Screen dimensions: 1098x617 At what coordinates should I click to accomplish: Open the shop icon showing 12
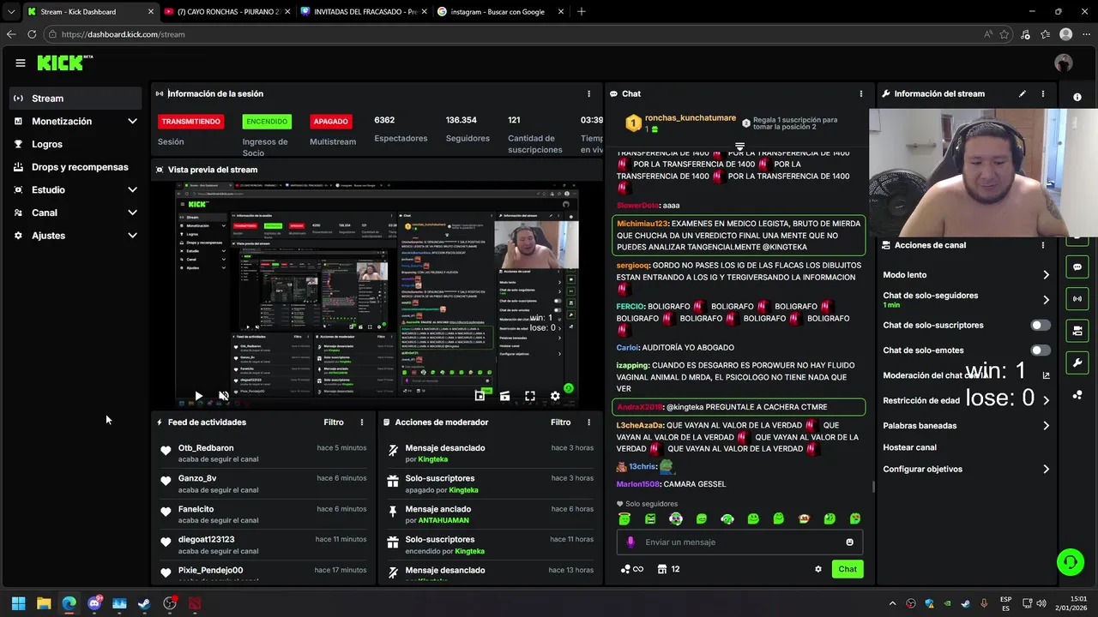pyautogui.click(x=668, y=569)
